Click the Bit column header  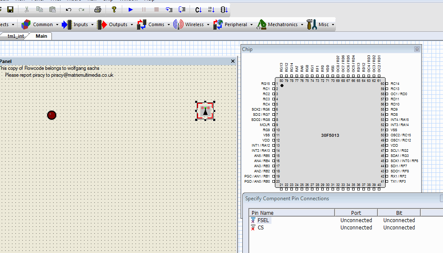(399, 213)
